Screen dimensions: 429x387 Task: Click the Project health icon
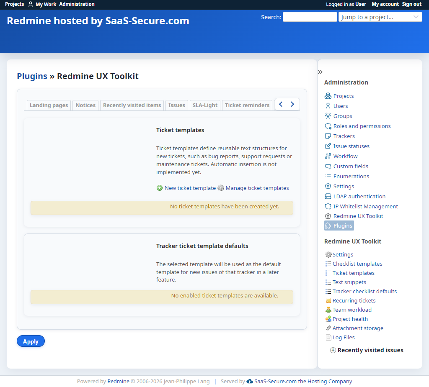(x=328, y=319)
